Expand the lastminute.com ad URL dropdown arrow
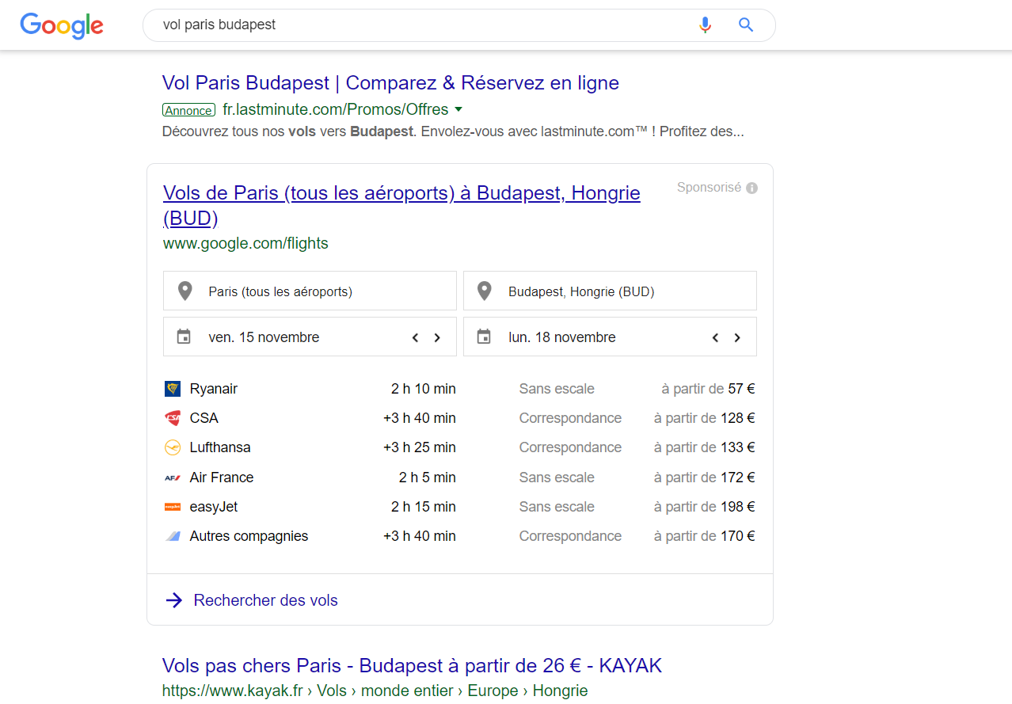The image size is (1012, 704). pyautogui.click(x=458, y=110)
